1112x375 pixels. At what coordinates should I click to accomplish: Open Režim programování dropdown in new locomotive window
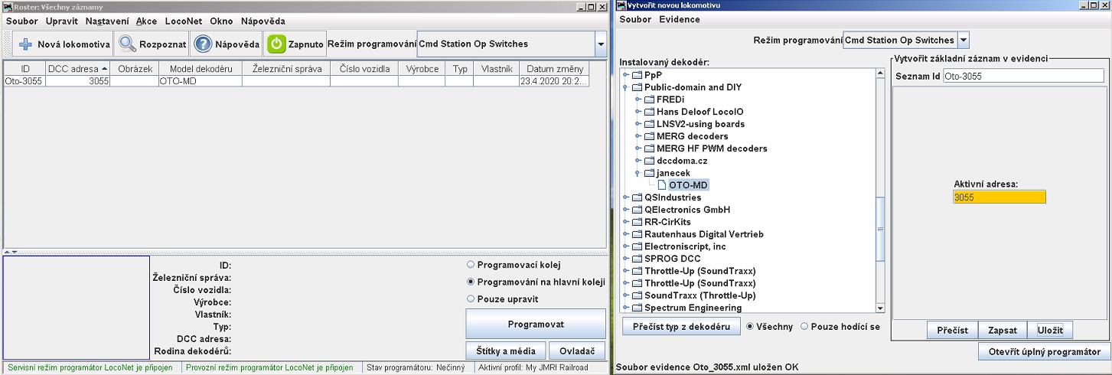coord(964,40)
